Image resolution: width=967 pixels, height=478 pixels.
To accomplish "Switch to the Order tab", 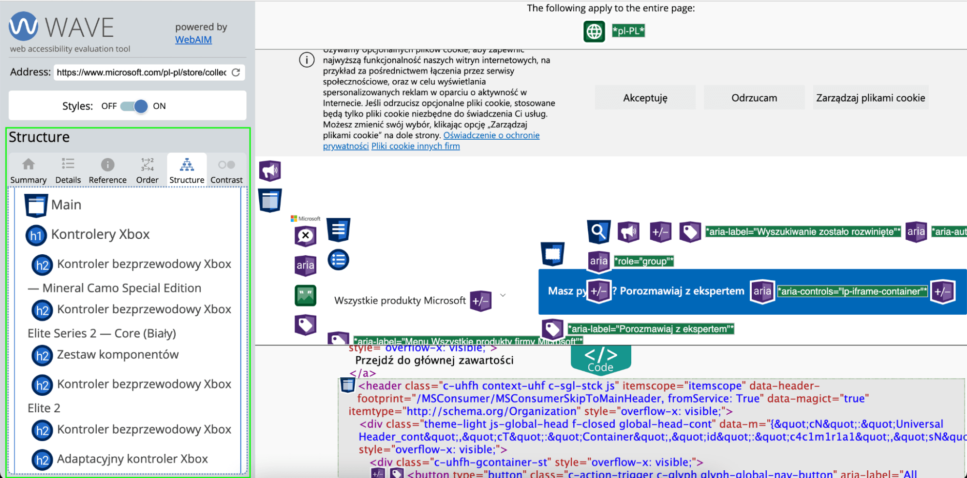I will click(x=147, y=171).
